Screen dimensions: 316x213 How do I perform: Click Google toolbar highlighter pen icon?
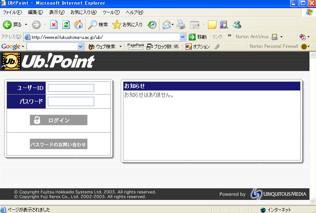click(217, 47)
